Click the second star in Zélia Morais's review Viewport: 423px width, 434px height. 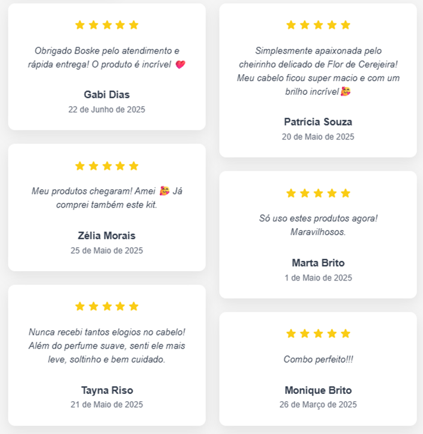coord(94,166)
